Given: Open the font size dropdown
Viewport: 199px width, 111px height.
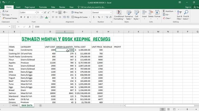Looking at the screenshot, I should pyautogui.click(x=42, y=12).
